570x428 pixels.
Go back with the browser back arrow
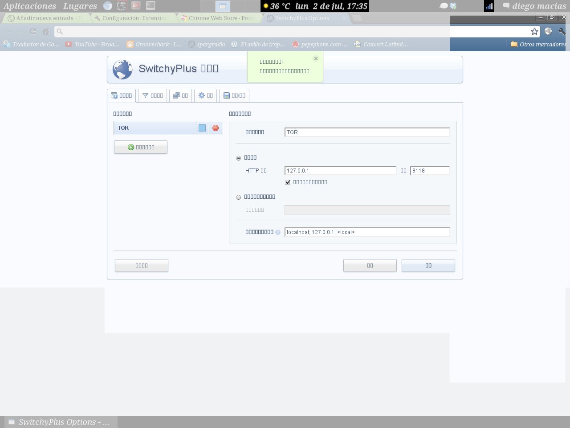(x=8, y=31)
